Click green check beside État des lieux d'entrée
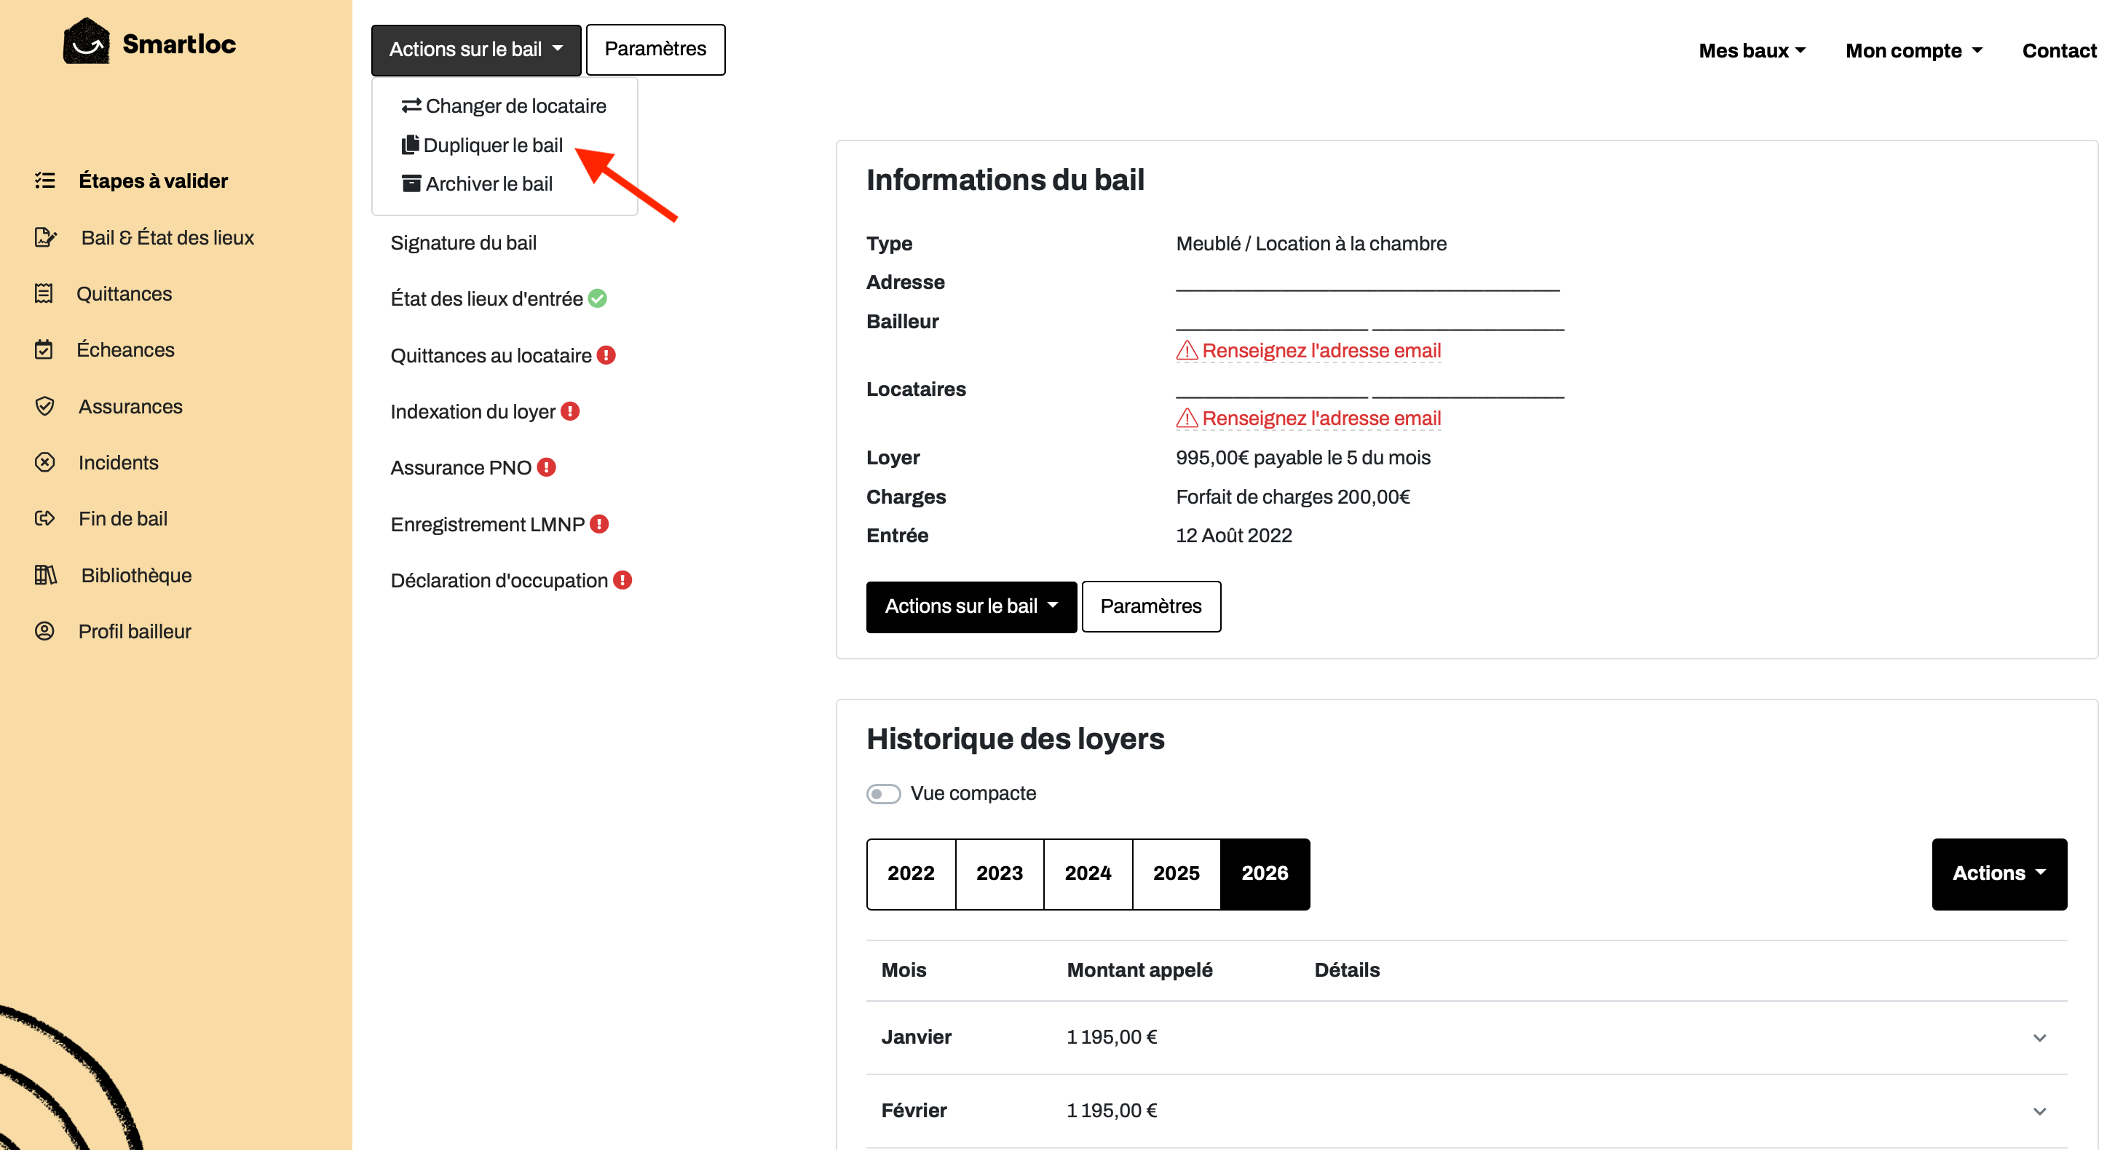 point(598,298)
